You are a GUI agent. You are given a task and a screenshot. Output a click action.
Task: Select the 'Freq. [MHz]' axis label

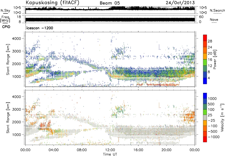coord(5,19)
